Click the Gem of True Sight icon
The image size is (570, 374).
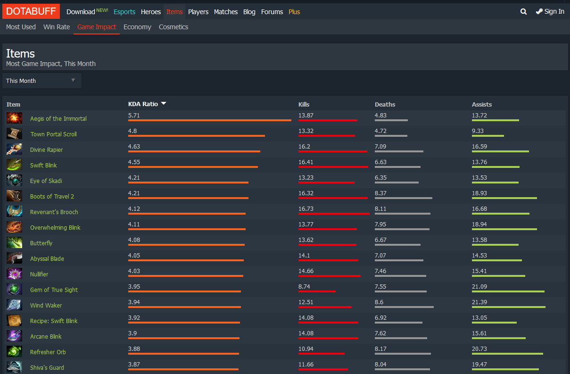(14, 290)
